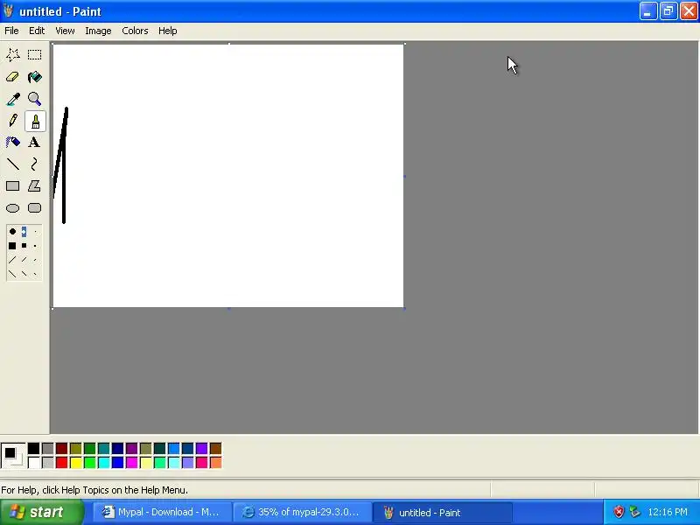Choose the medium backslash brush shape
The image size is (700, 525).
pos(24,274)
